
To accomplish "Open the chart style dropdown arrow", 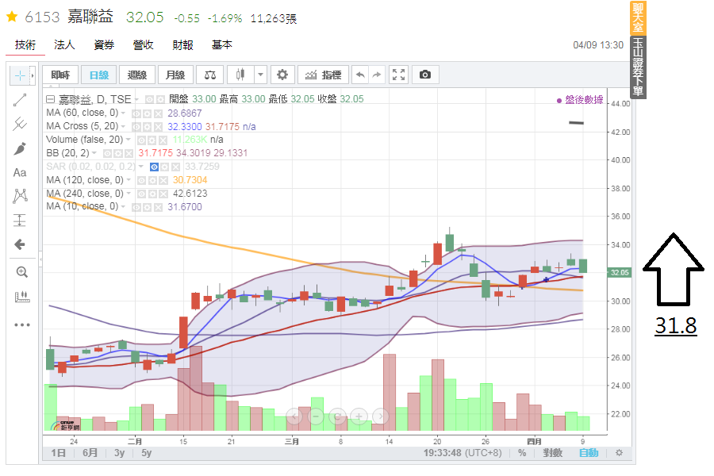I will pos(260,75).
